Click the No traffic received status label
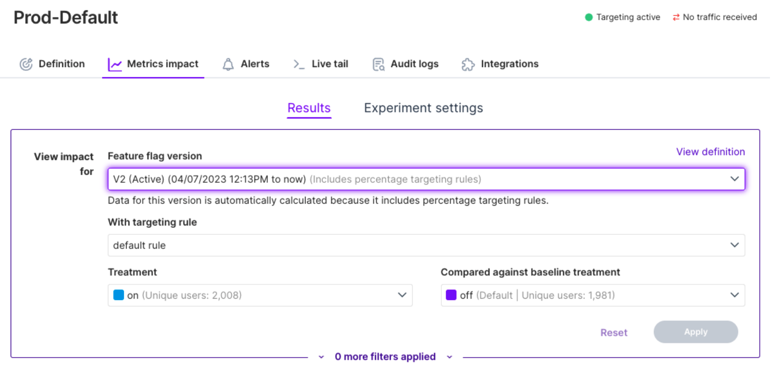 pyautogui.click(x=720, y=17)
